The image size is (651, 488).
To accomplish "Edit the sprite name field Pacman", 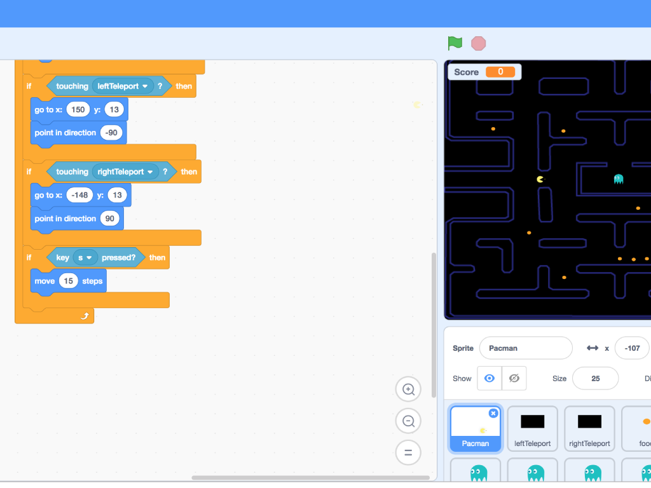I will (x=526, y=348).
